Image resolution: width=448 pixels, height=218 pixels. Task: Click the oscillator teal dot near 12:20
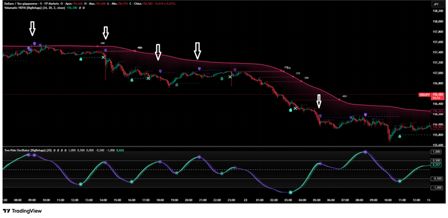click(x=81, y=184)
